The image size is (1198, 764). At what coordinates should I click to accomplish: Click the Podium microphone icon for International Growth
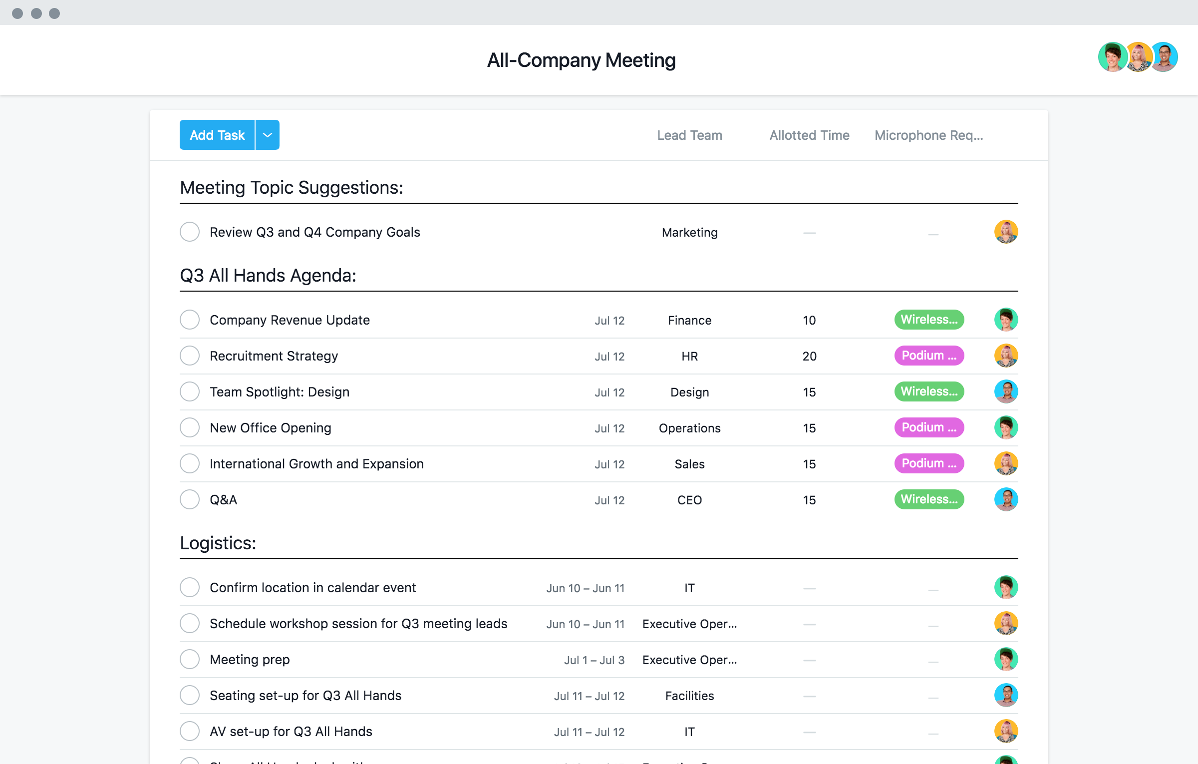pos(928,463)
